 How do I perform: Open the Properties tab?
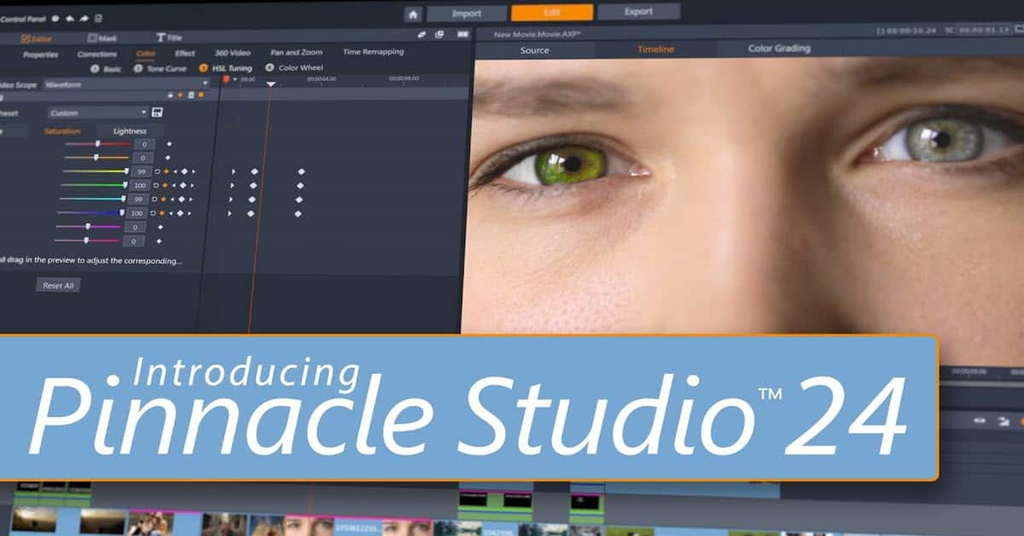click(41, 54)
